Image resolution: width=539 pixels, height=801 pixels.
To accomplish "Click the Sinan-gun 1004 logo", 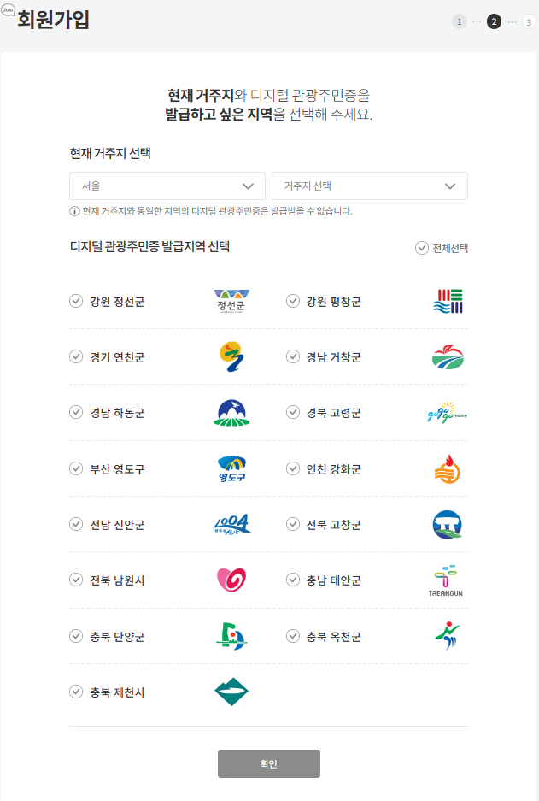I will 231,524.
